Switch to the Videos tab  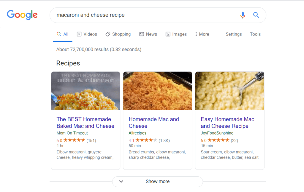click(87, 34)
